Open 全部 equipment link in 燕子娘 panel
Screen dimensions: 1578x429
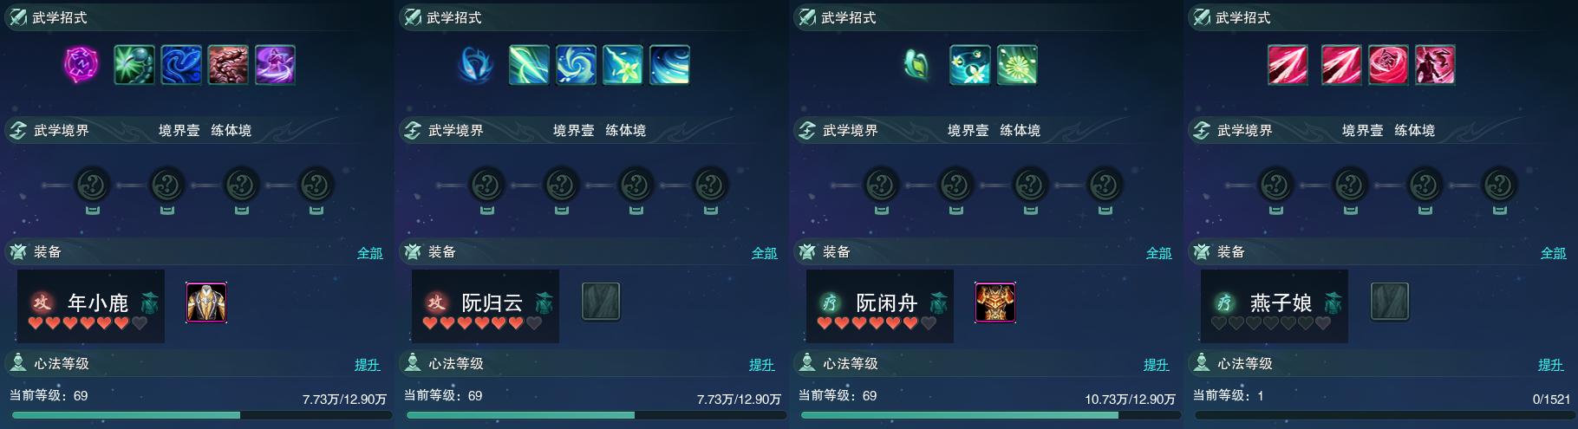coord(1554,253)
